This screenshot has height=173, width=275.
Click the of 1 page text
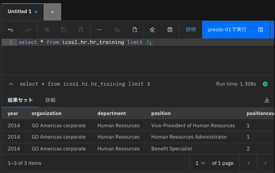tap(222, 163)
